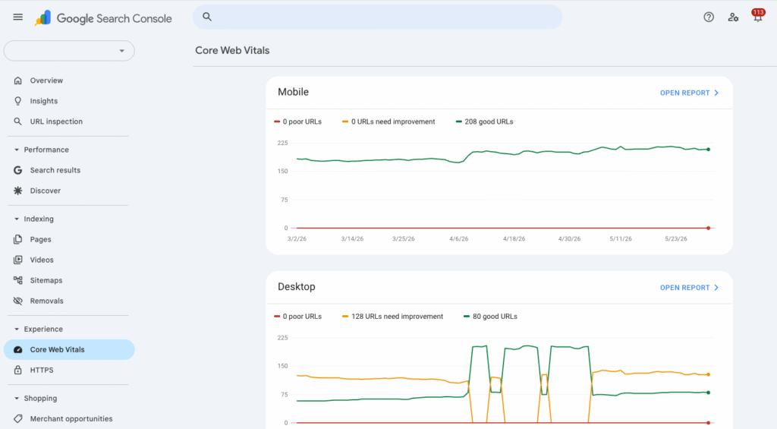Open the Help question mark icon
This screenshot has height=429, width=777.
(x=709, y=17)
